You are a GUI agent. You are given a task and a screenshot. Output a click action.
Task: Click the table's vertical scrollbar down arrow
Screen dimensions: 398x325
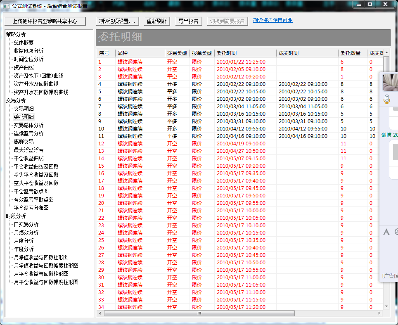click(x=386, y=306)
